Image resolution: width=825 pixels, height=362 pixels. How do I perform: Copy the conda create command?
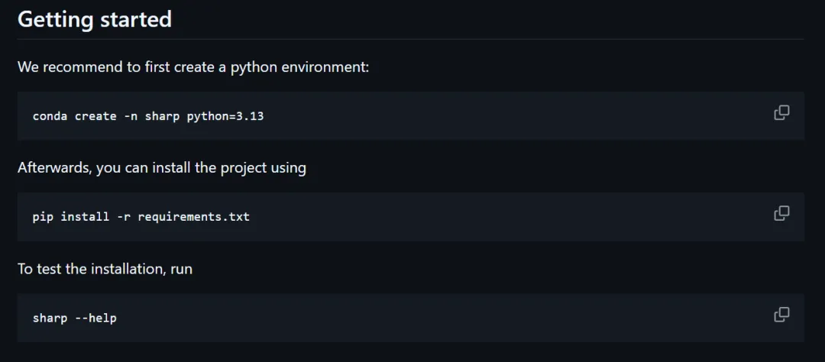(x=781, y=113)
